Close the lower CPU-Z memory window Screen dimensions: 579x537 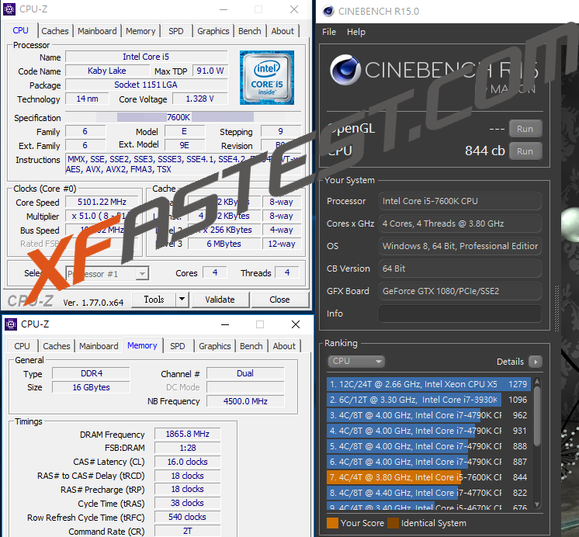[x=296, y=324]
